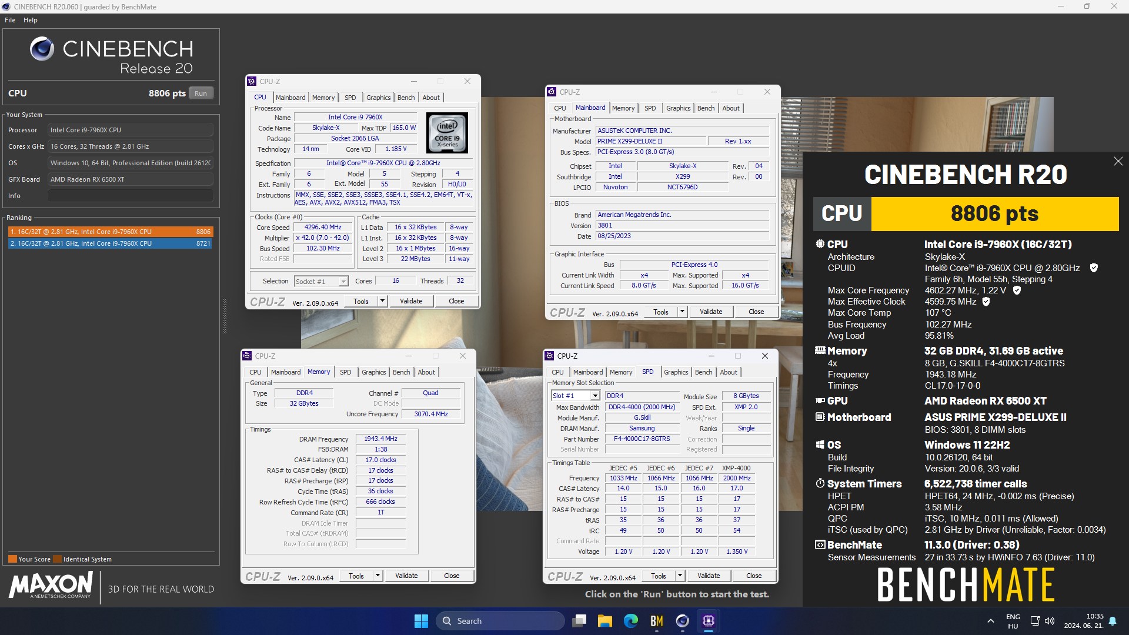The height and width of the screenshot is (635, 1129).
Task: Click the empty Info field
Action: pyautogui.click(x=130, y=196)
